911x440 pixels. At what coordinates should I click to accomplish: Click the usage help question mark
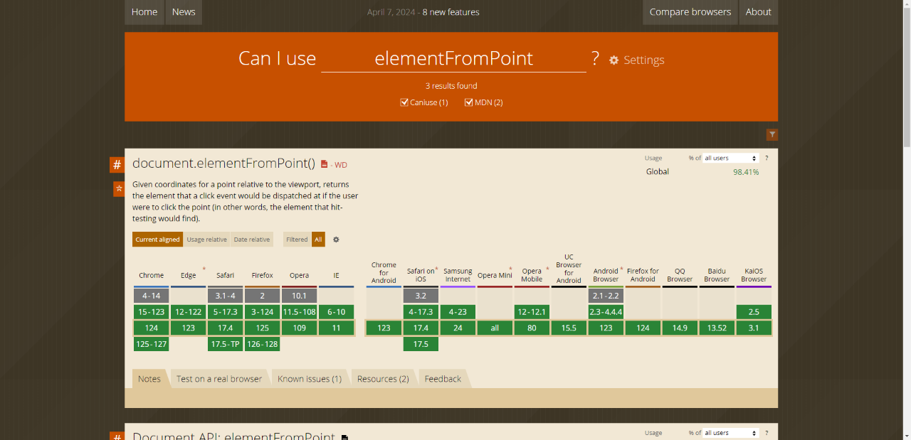point(767,158)
